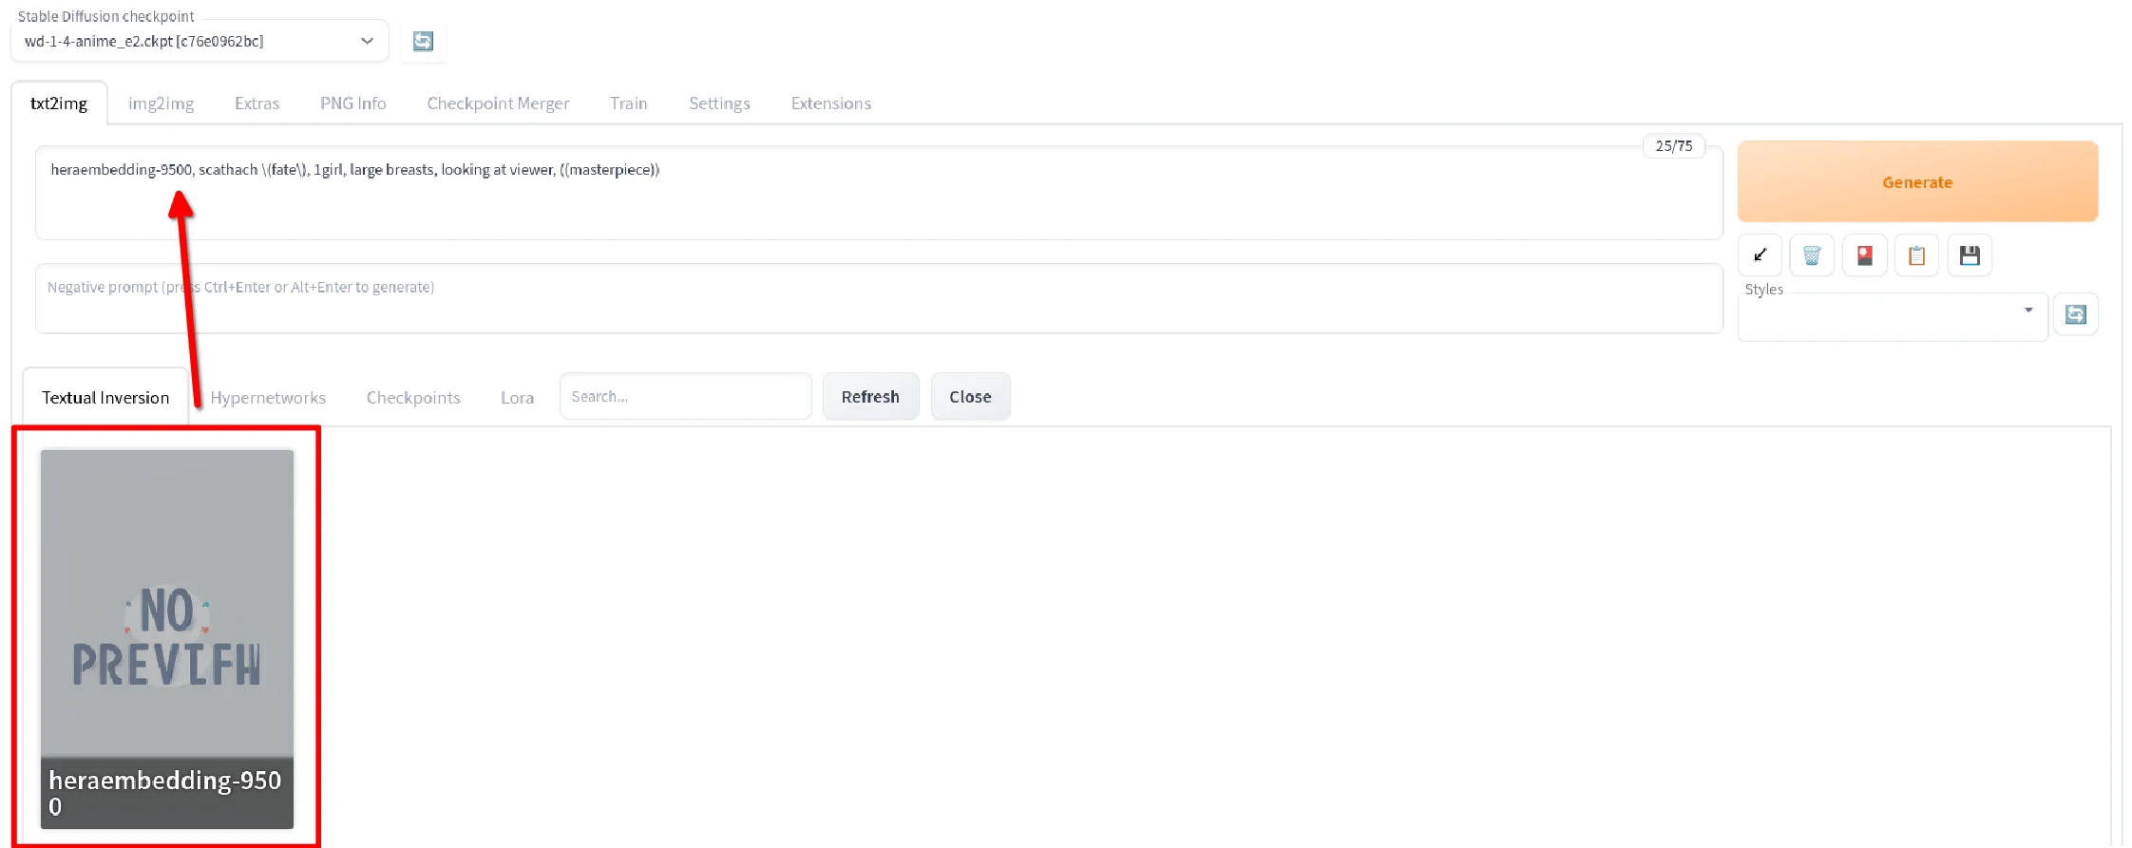Go to the PNG Info tab
Image resolution: width=2132 pixels, height=848 pixels.
352,104
